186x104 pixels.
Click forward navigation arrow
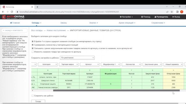click(x=8, y=12)
